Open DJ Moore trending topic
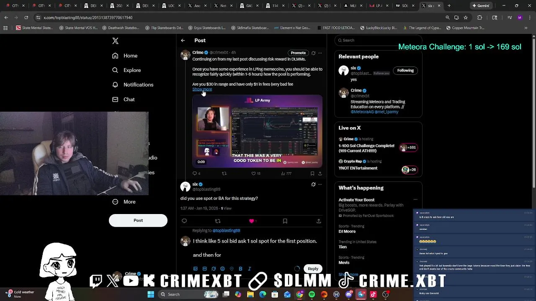Screen dimensions: 536x301 coord(347,231)
